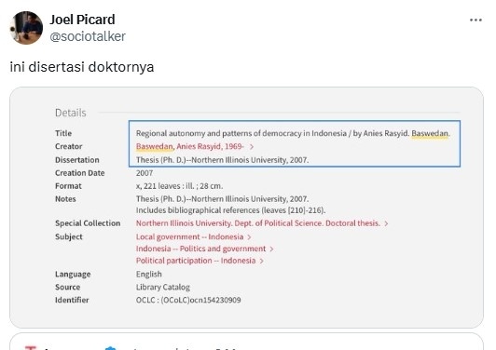Click the 'Creator' field label
Screen dimensions: 496x350
click(69, 146)
